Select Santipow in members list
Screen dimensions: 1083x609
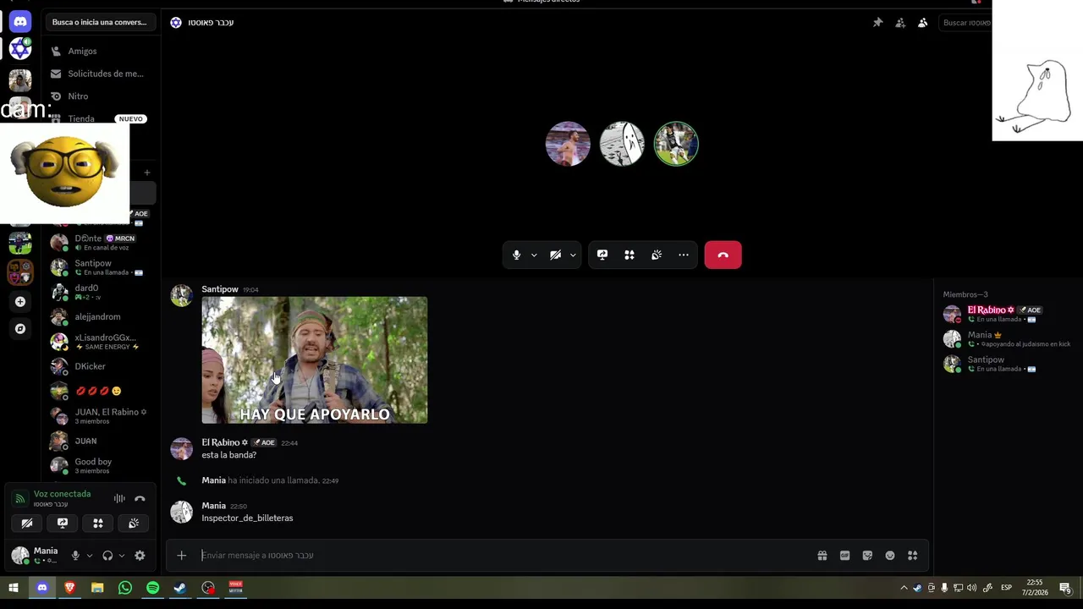tap(1007, 364)
